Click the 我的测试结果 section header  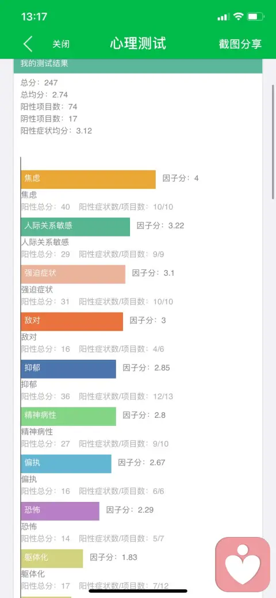pos(138,66)
